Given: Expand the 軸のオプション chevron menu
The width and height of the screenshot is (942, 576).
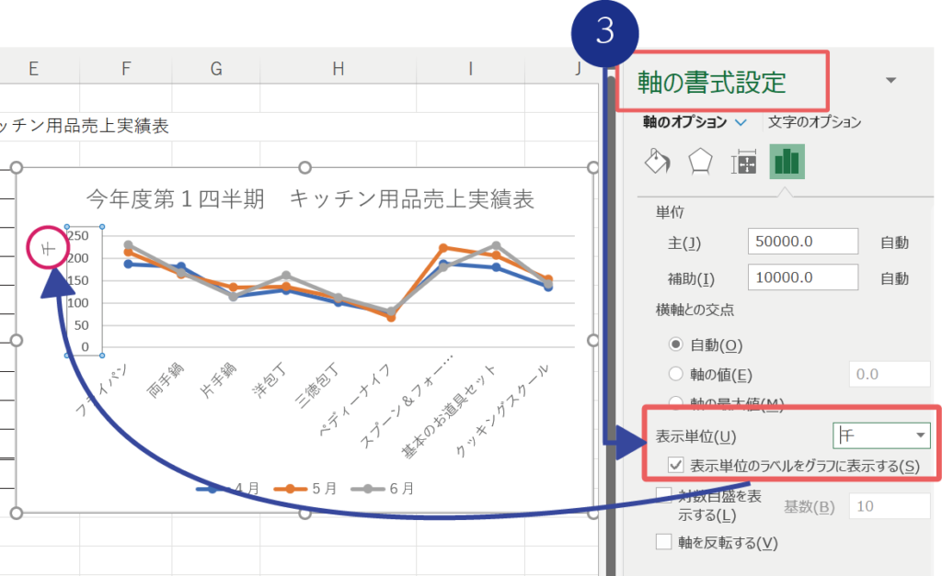Looking at the screenshot, I should pos(741,122).
